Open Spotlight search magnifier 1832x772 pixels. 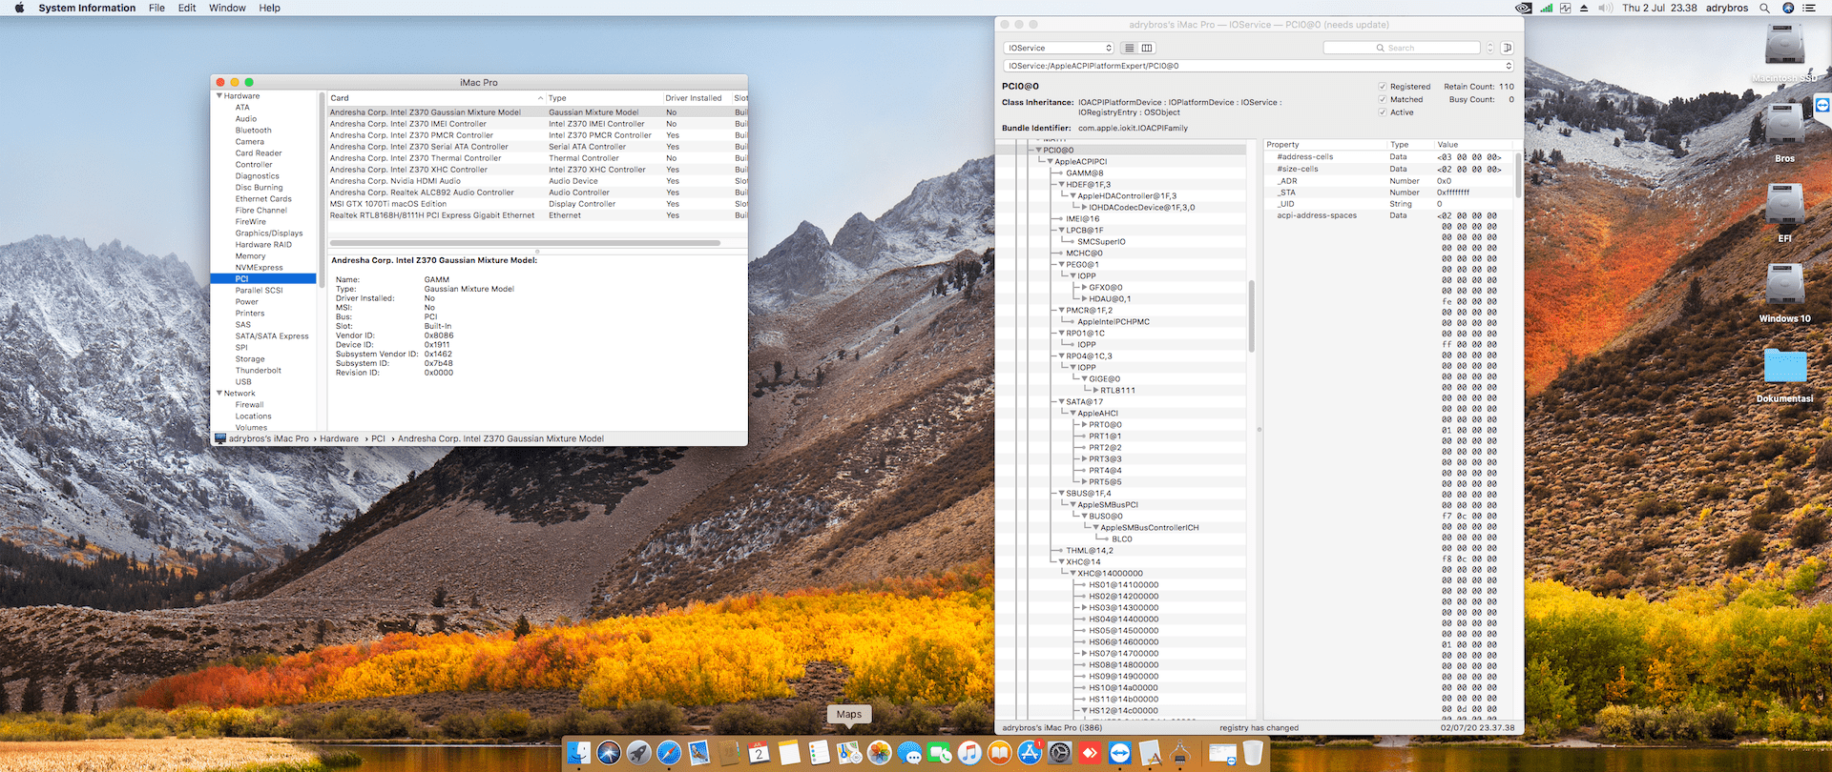1765,8
